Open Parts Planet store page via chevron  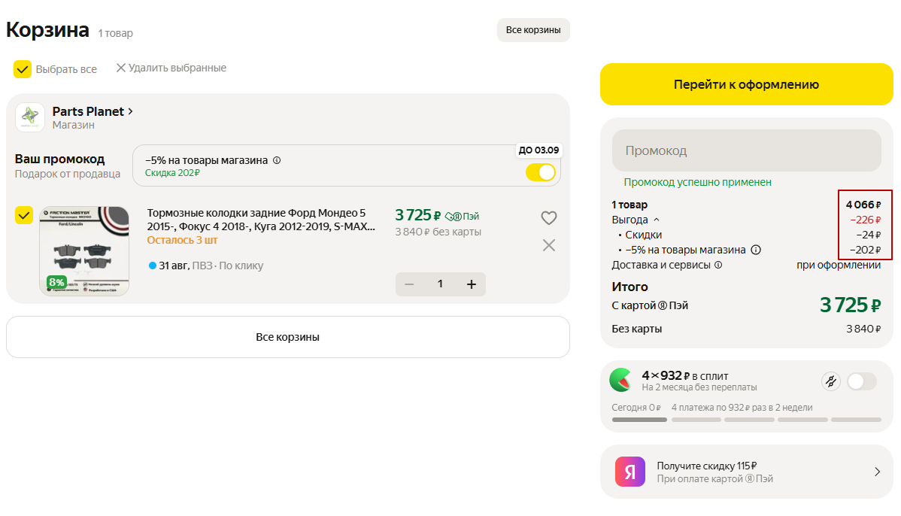[x=131, y=111]
